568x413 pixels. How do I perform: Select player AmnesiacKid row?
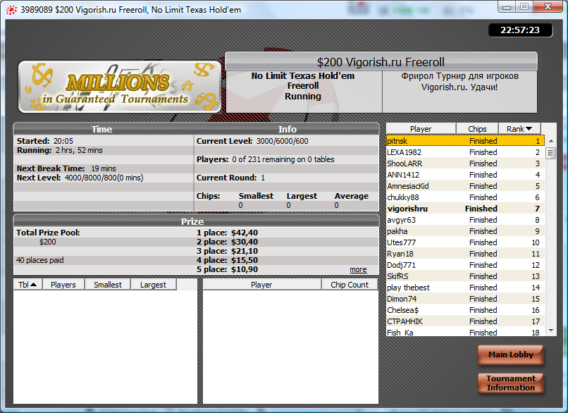click(x=465, y=186)
